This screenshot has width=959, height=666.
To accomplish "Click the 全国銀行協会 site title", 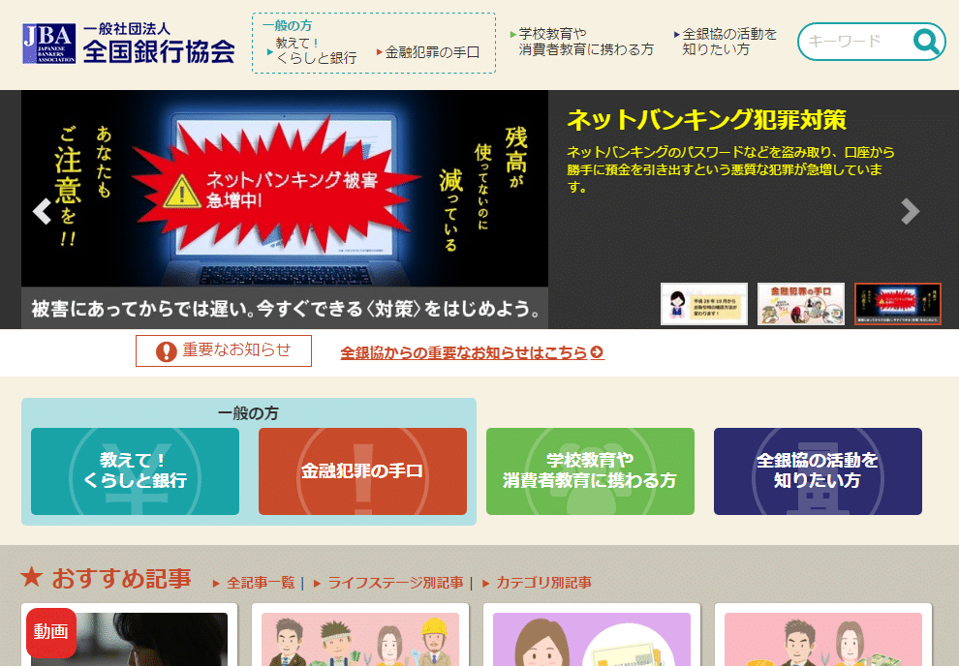I will (159, 51).
